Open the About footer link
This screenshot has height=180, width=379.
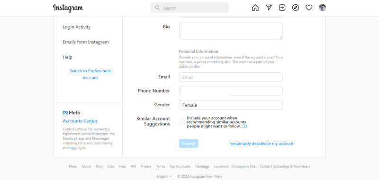click(x=86, y=166)
